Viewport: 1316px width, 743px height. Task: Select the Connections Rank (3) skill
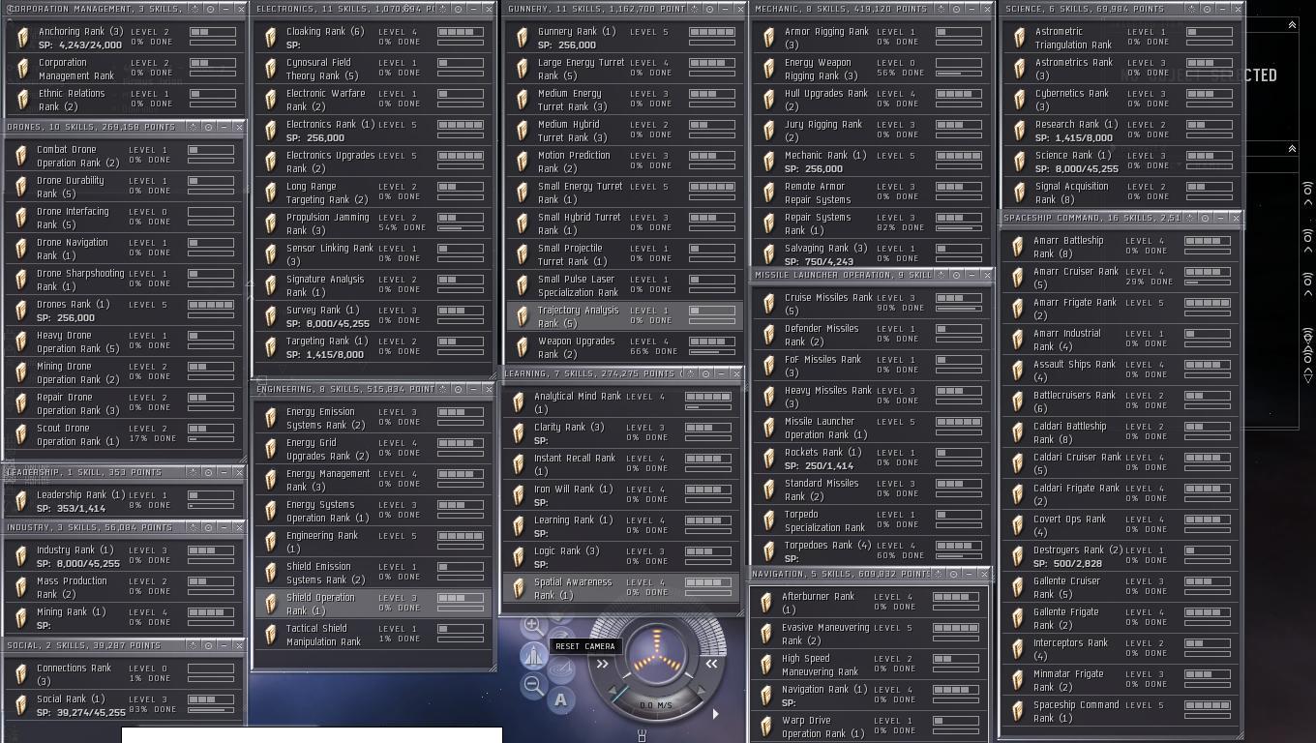[x=124, y=674]
